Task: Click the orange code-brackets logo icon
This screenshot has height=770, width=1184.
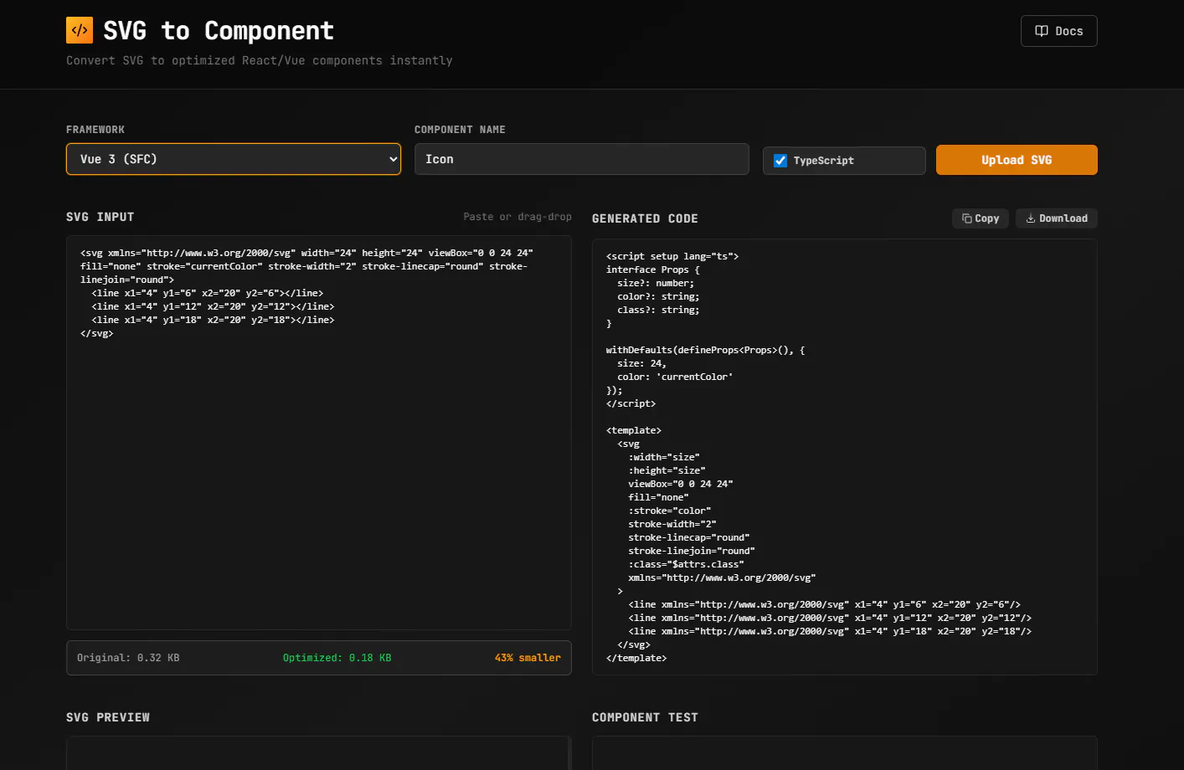Action: coord(80,30)
